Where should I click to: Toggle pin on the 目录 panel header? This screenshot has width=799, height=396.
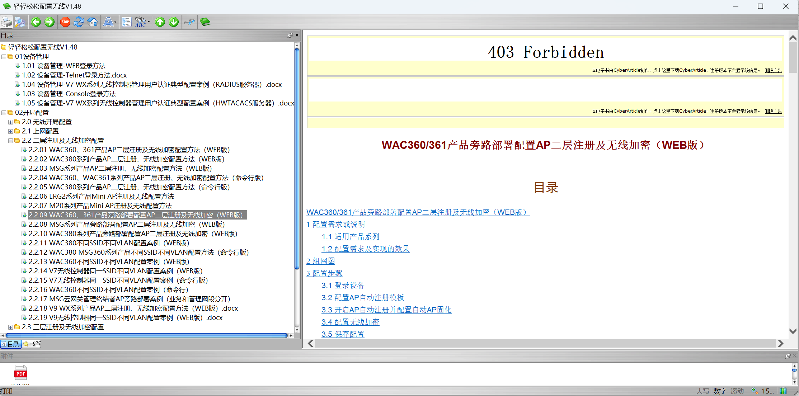point(290,35)
